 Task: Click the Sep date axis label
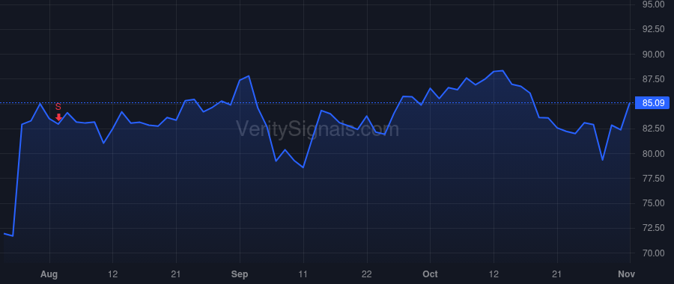pos(240,274)
